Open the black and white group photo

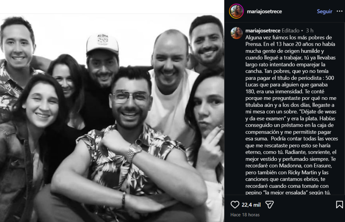tap(112, 118)
